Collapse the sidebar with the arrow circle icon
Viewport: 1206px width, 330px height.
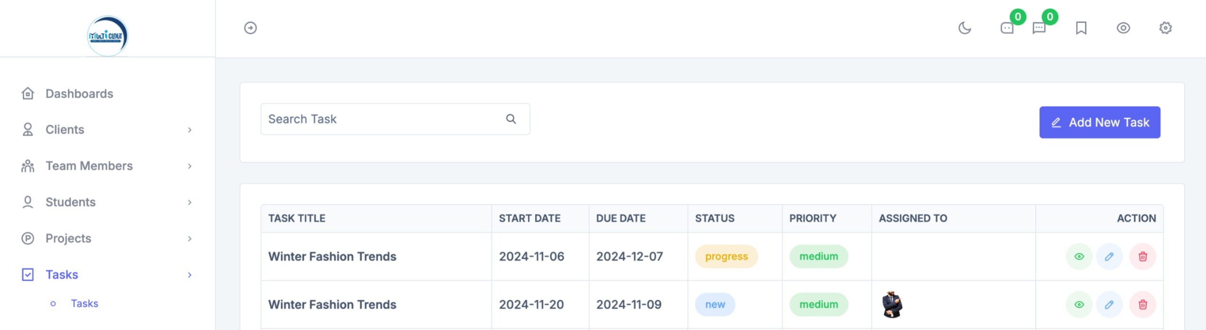[x=250, y=28]
